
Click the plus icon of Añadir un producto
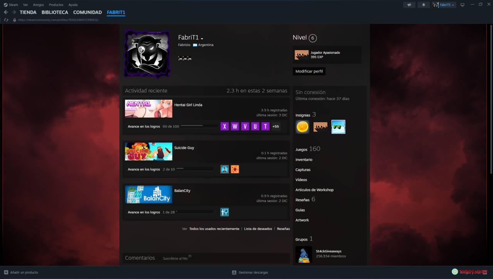point(6,272)
